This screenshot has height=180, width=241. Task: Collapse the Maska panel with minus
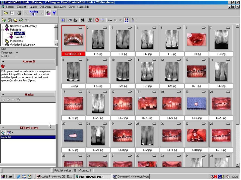3,94
